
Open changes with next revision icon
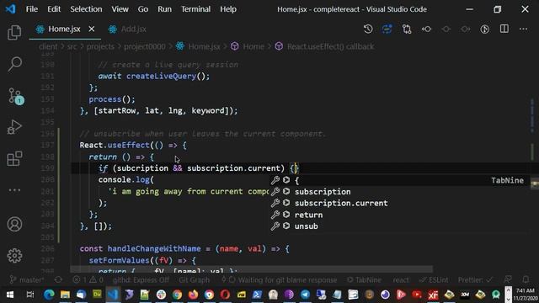(x=466, y=29)
